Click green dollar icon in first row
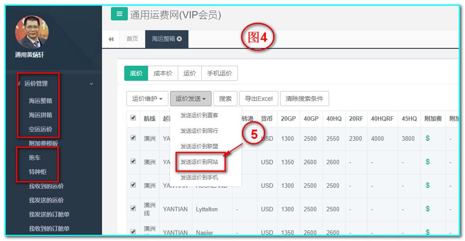Image resolution: width=465 pixels, height=241 pixels. (x=427, y=138)
